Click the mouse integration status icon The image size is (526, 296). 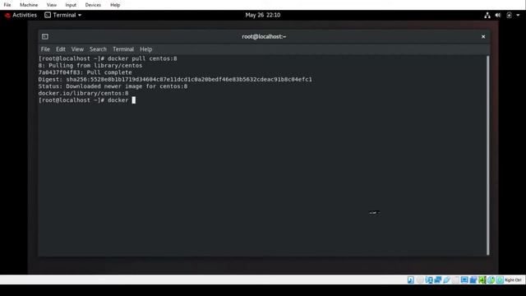tap(491, 280)
